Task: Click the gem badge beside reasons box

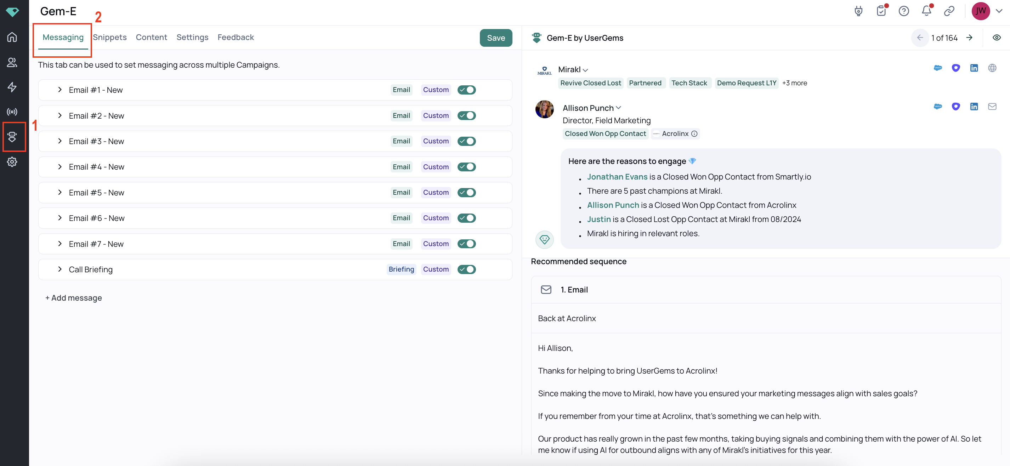Action: point(545,239)
